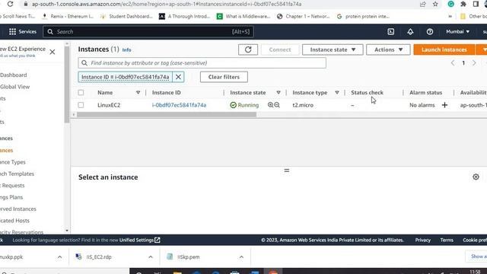Bookmark this page with the star icon

coord(435,4)
